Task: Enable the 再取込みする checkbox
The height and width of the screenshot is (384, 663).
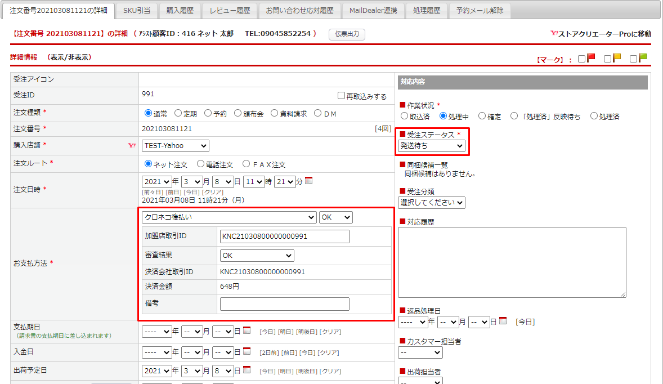Action: [x=341, y=96]
